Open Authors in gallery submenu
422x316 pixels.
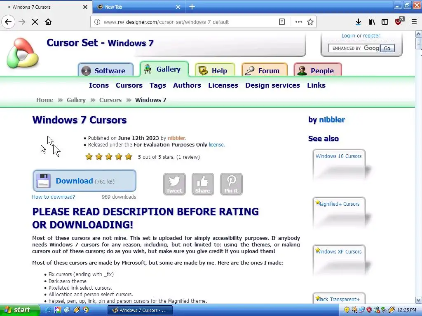187,85
